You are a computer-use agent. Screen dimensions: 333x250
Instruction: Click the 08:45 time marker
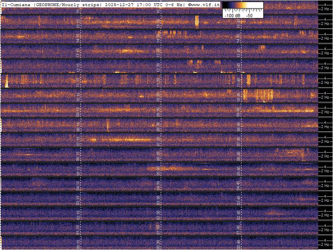(x=238, y=126)
